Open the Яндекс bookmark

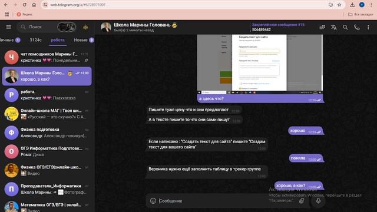pyautogui.click(x=25, y=14)
